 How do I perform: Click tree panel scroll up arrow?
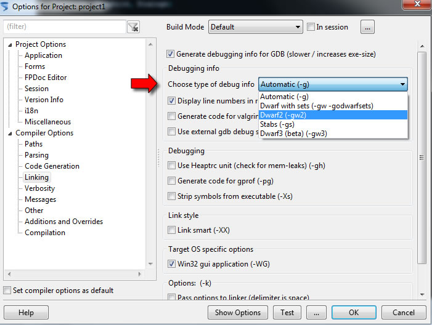tap(150, 44)
